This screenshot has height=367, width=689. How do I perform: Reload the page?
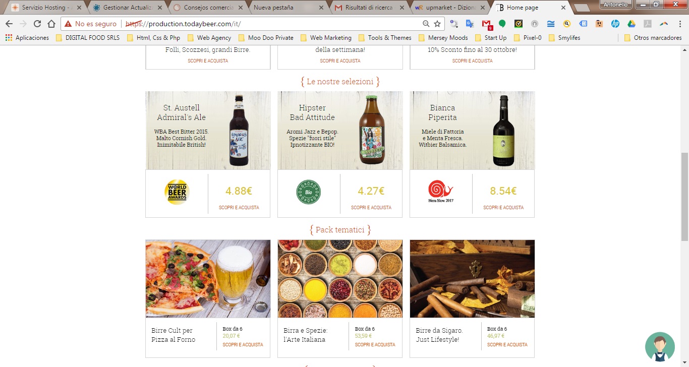(37, 24)
